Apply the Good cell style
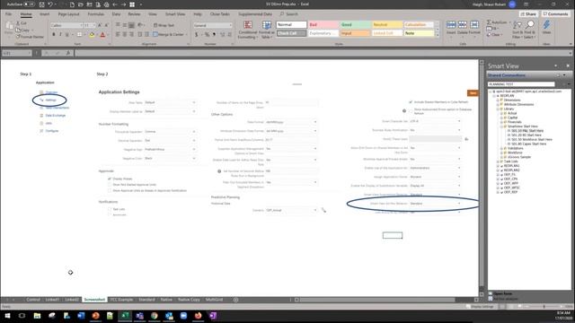The width and height of the screenshot is (575, 323). (x=355, y=24)
